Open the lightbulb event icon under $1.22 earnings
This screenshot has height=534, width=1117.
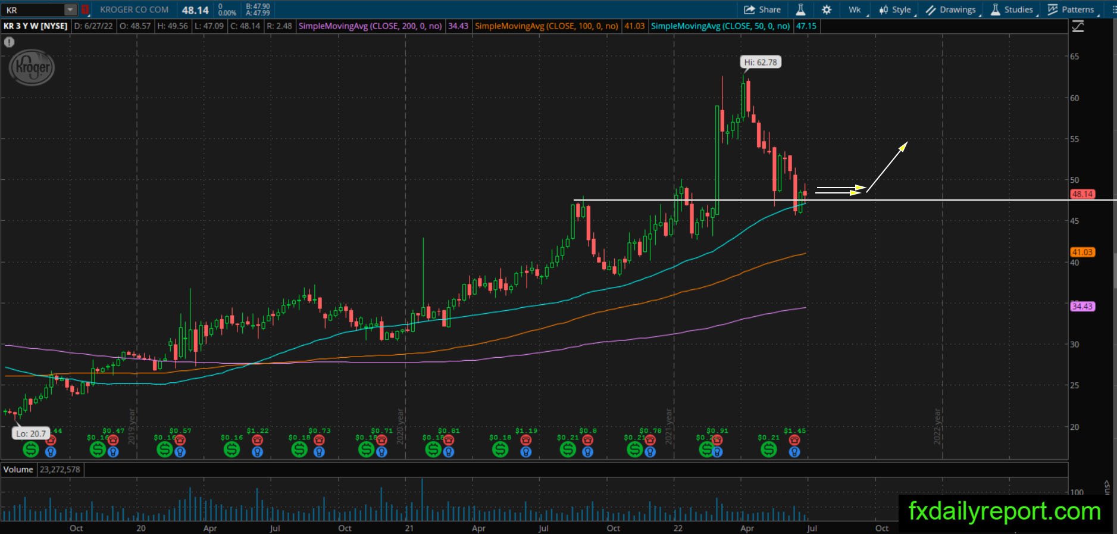(x=257, y=452)
